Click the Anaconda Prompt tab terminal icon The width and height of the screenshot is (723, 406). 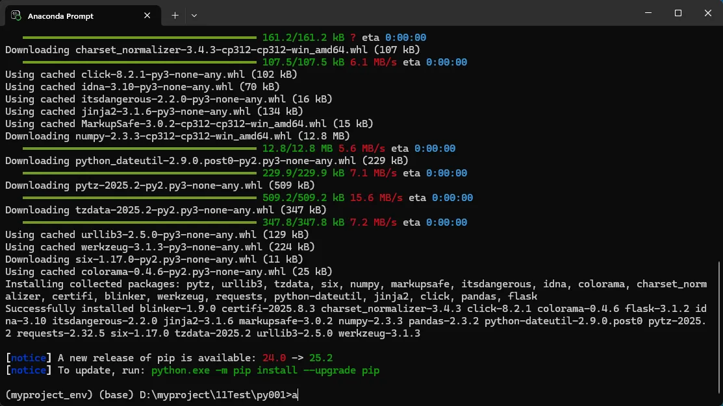point(16,16)
